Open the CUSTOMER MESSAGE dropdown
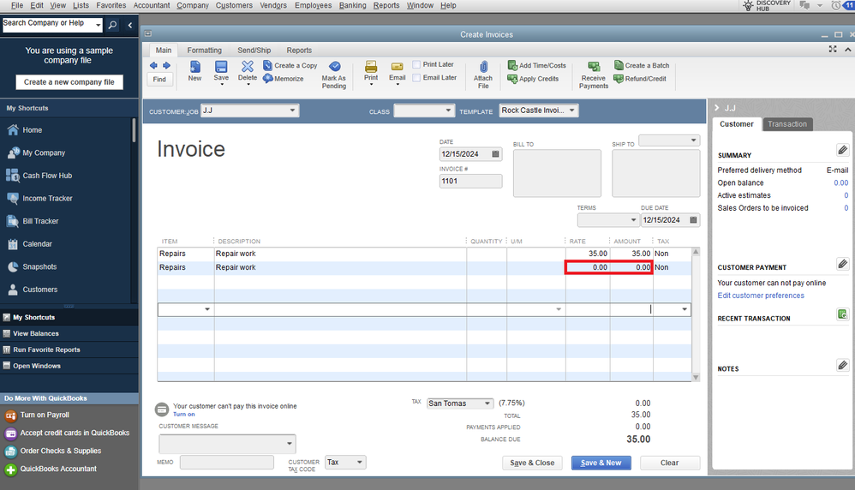The height and width of the screenshot is (490, 855). [x=290, y=445]
